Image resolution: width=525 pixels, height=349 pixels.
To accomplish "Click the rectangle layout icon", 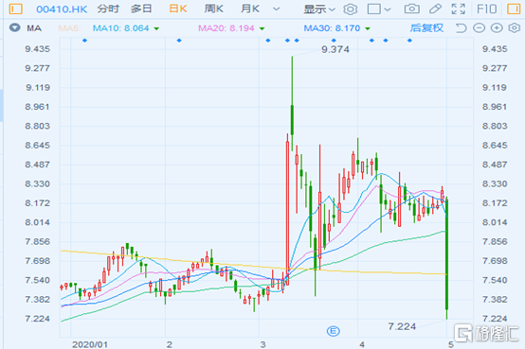I will click(374, 9).
